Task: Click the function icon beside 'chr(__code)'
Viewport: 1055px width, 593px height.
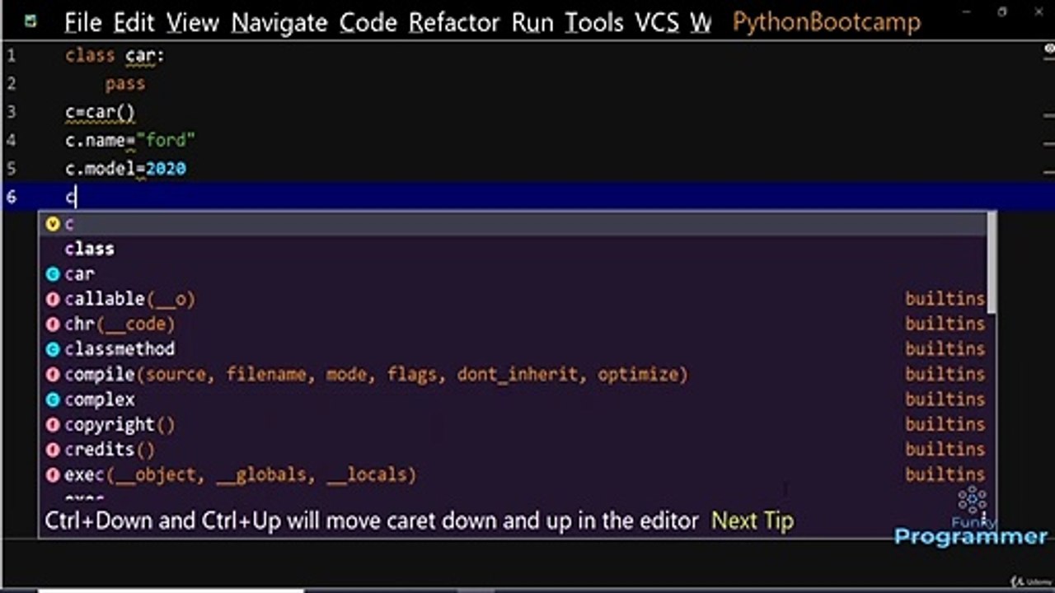Action: click(x=53, y=325)
